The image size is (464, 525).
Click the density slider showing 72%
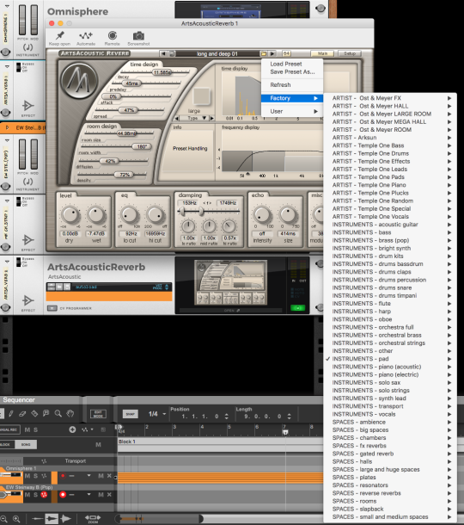pyautogui.click(x=125, y=175)
